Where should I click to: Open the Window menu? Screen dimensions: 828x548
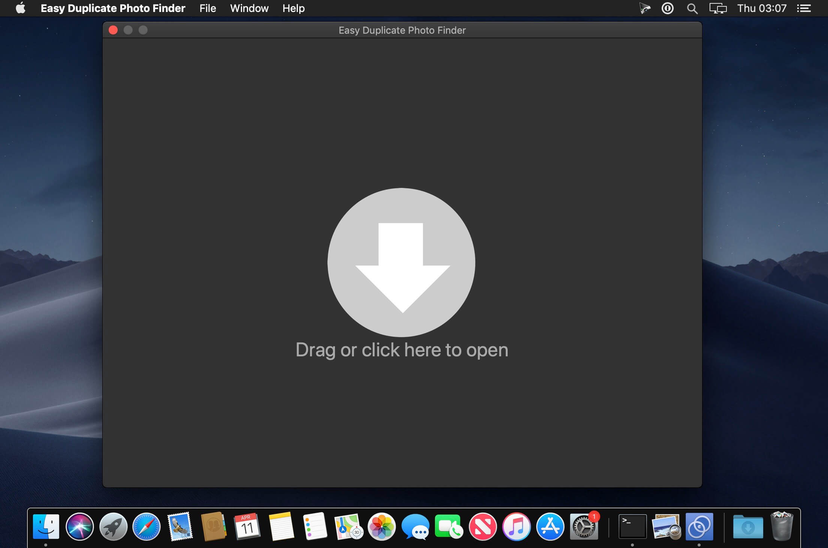(249, 8)
